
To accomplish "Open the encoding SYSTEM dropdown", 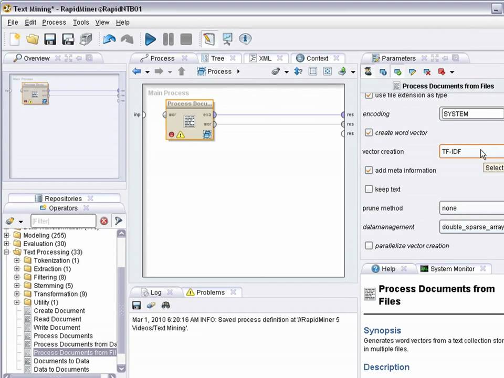I will [x=471, y=114].
